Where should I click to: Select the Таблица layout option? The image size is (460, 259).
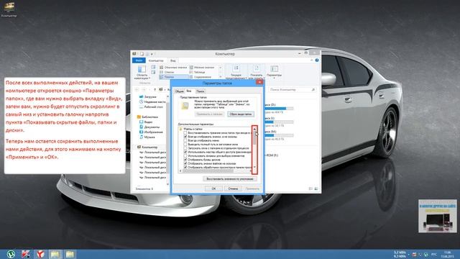pyautogui.click(x=198, y=72)
